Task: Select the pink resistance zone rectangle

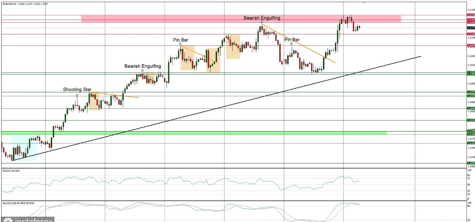Action: click(179, 19)
